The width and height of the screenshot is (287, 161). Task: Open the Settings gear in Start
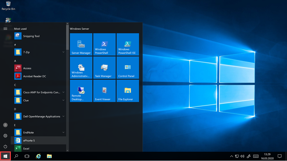[x=5, y=136]
